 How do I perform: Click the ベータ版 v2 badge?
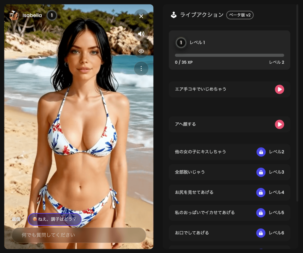coord(240,15)
